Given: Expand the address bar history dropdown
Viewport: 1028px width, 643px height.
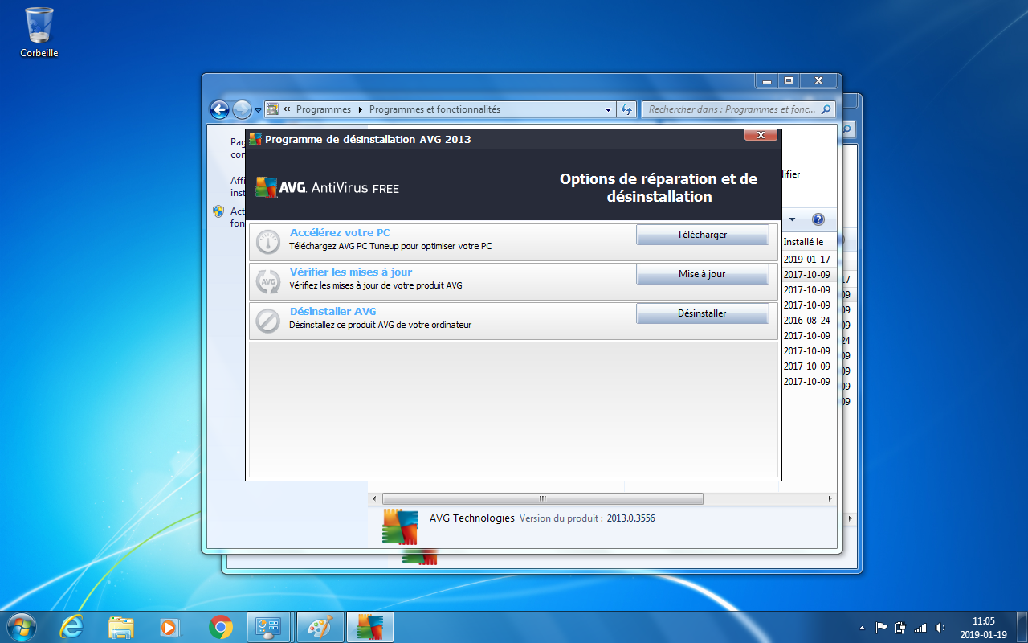Looking at the screenshot, I should coord(608,109).
